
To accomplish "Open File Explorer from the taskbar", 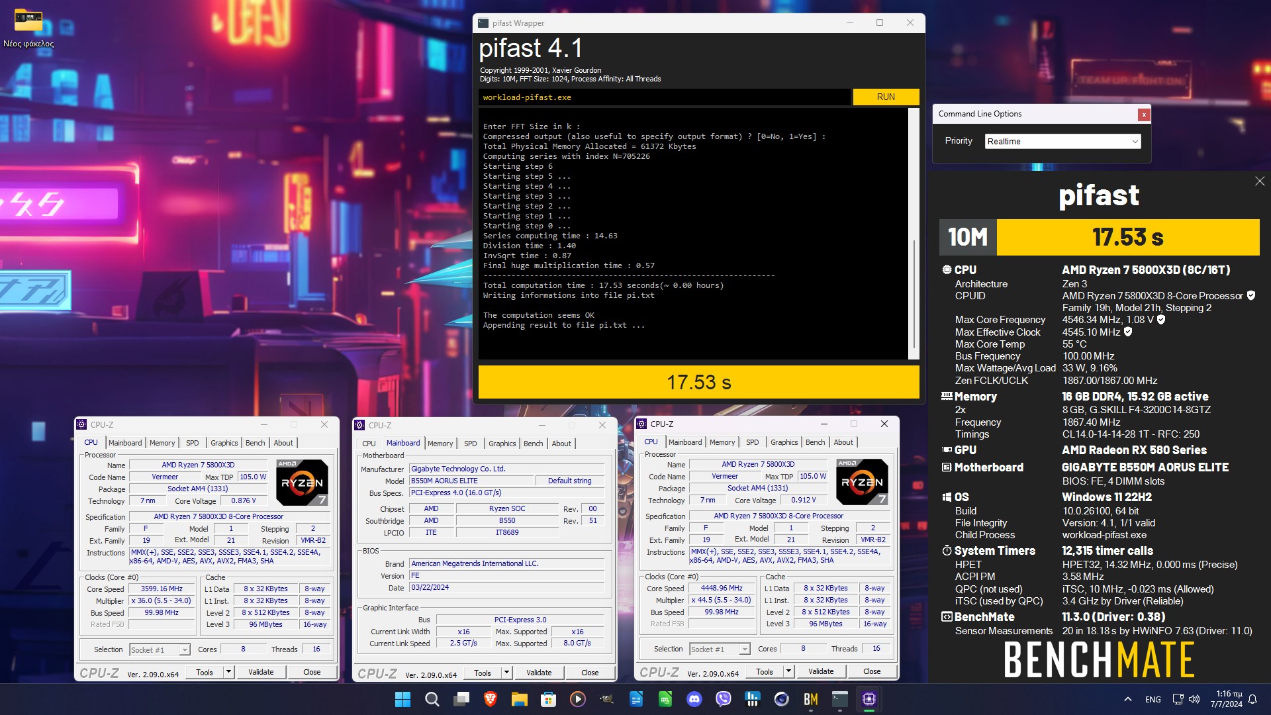I will pos(519,698).
